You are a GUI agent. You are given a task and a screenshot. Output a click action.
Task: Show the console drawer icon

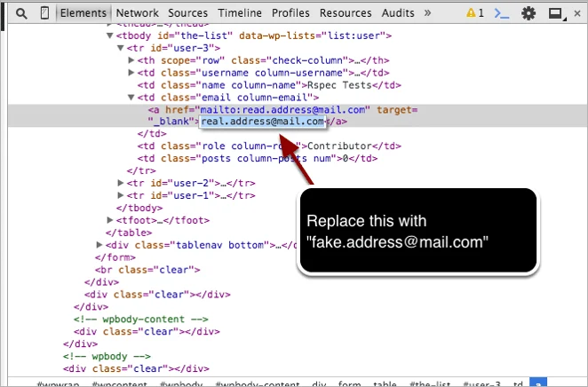coord(501,13)
